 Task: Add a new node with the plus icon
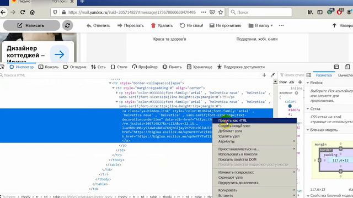(264, 75)
